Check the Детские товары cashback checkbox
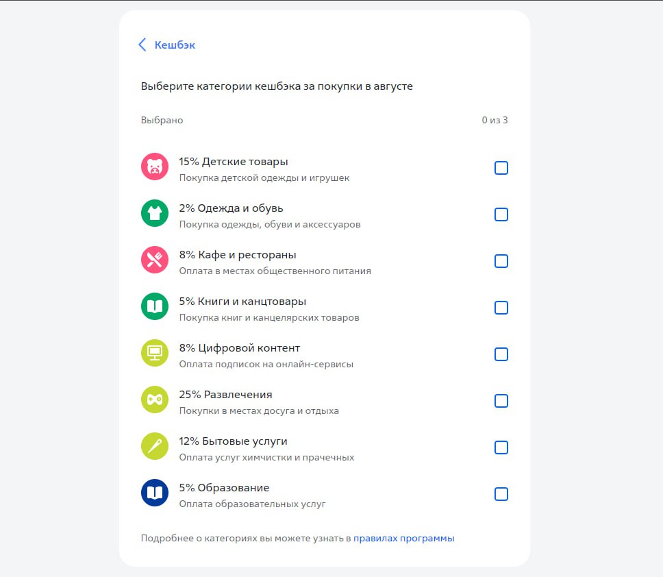This screenshot has width=663, height=577. 501,168
